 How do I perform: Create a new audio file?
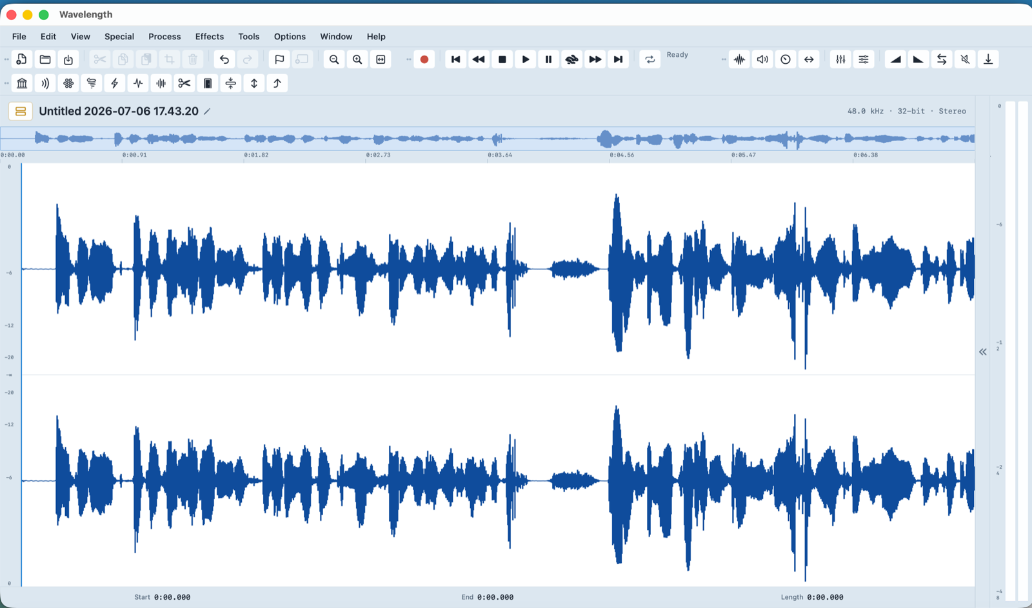(22, 59)
